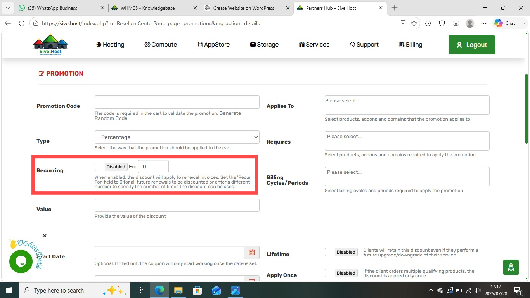Add this page to favorites star

click(414, 23)
